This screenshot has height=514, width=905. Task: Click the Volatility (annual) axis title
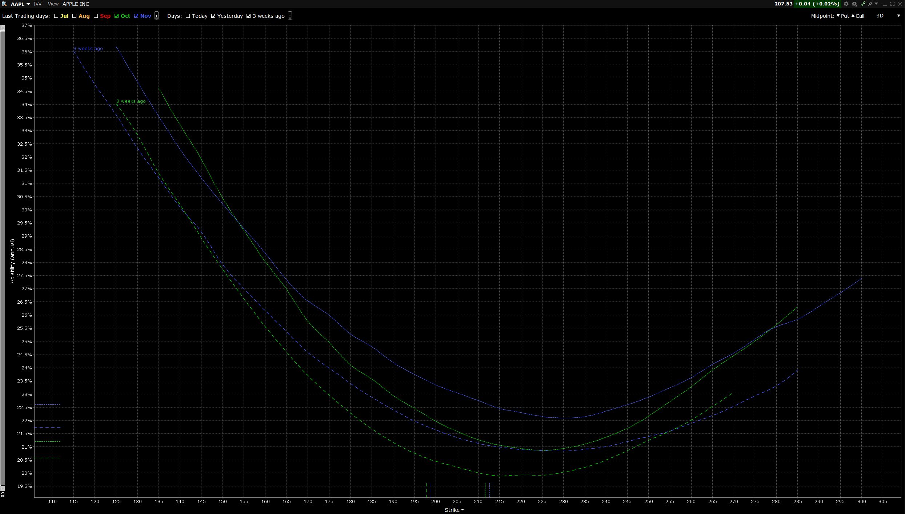coord(12,261)
